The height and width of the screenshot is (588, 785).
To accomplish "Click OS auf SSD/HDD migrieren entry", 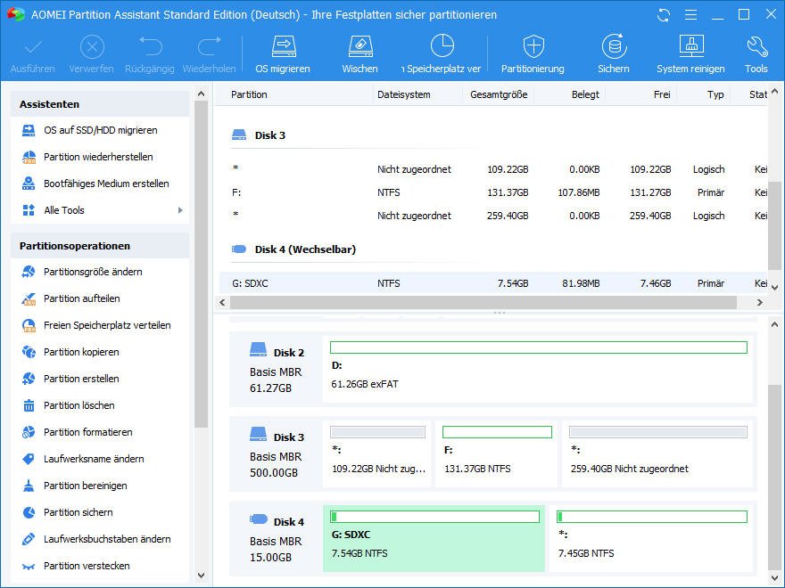I will point(100,130).
